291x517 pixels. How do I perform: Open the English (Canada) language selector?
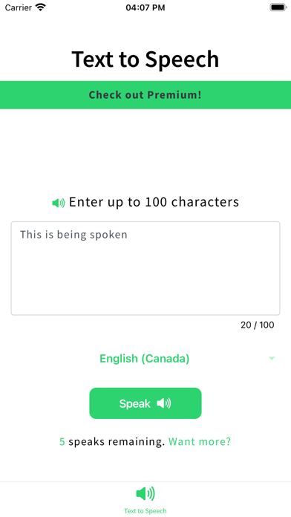click(x=144, y=358)
